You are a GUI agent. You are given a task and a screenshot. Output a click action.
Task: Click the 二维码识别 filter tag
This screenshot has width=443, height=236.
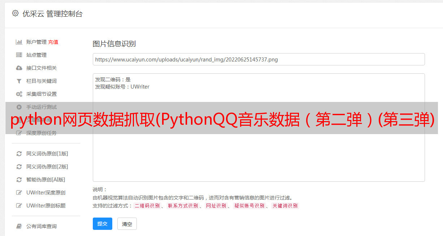point(147,206)
